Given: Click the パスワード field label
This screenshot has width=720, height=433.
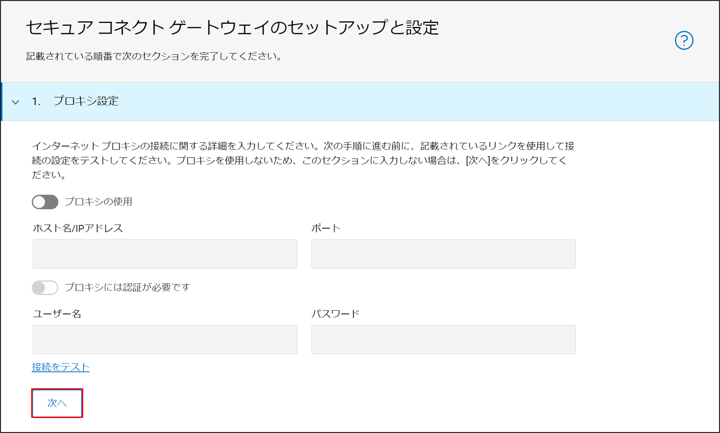Looking at the screenshot, I should coord(335,314).
